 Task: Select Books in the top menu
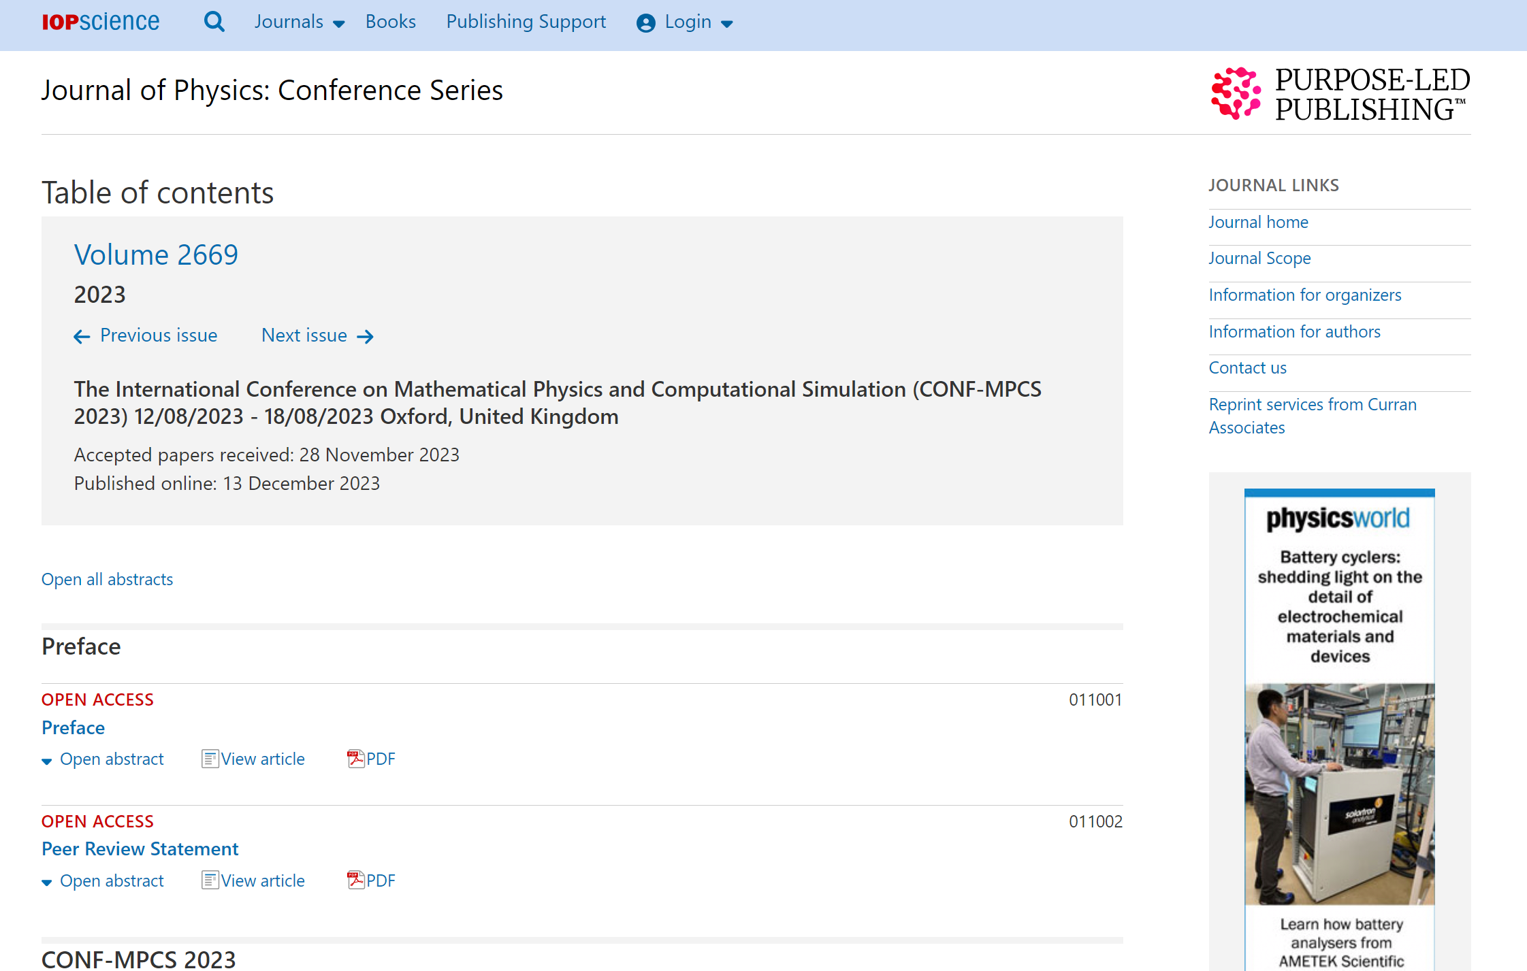390,21
